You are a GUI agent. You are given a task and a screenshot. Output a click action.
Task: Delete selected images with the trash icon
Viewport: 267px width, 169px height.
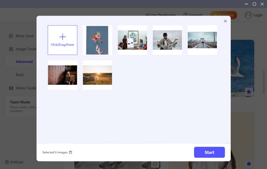[x=70, y=152]
